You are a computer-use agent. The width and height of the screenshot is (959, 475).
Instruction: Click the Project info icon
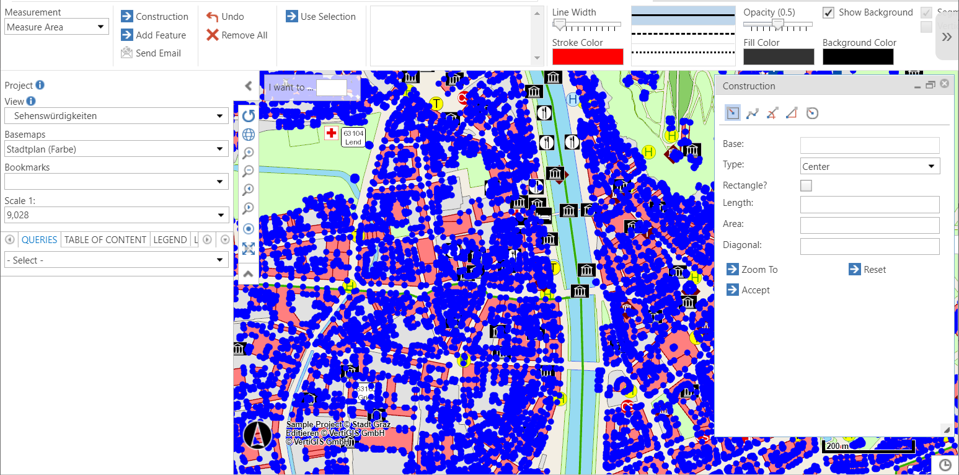(x=40, y=85)
